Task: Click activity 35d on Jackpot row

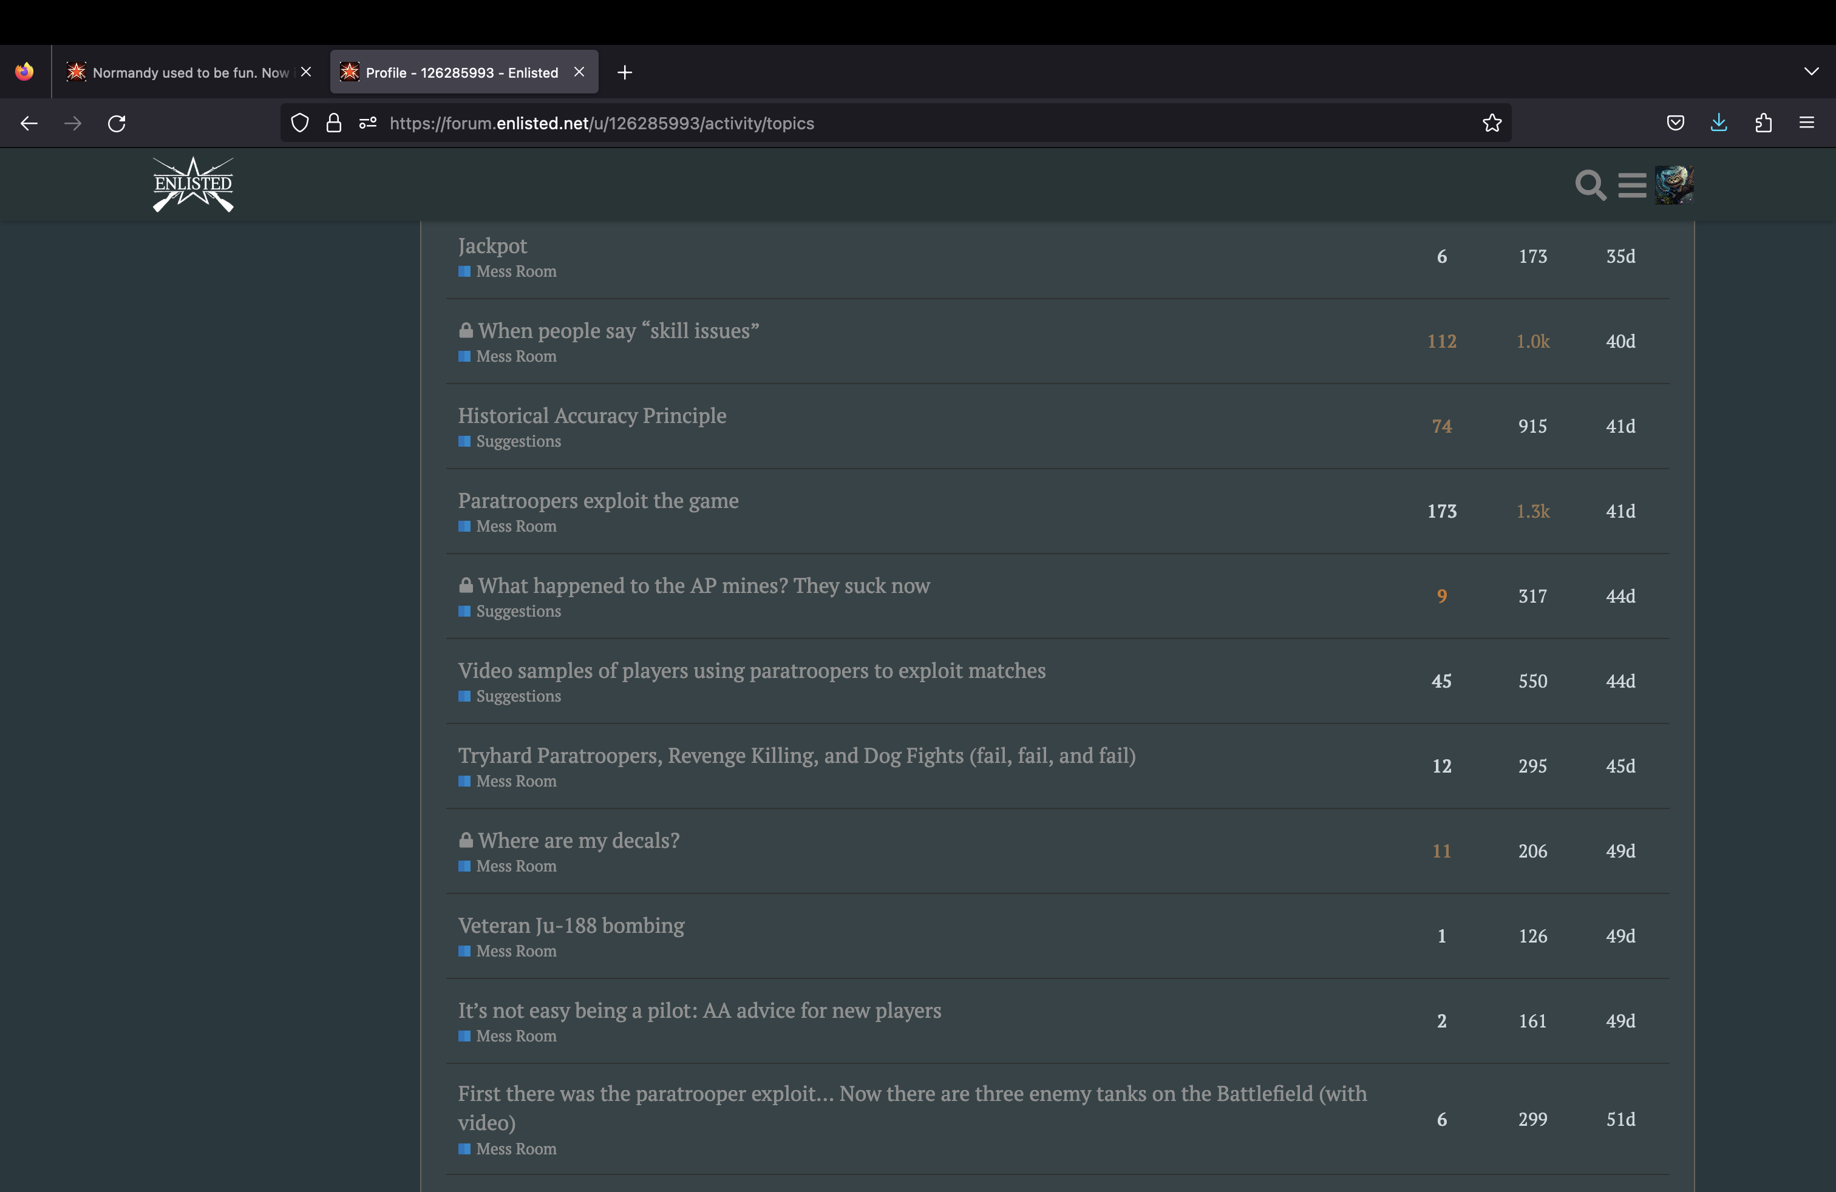Action: click(x=1621, y=257)
